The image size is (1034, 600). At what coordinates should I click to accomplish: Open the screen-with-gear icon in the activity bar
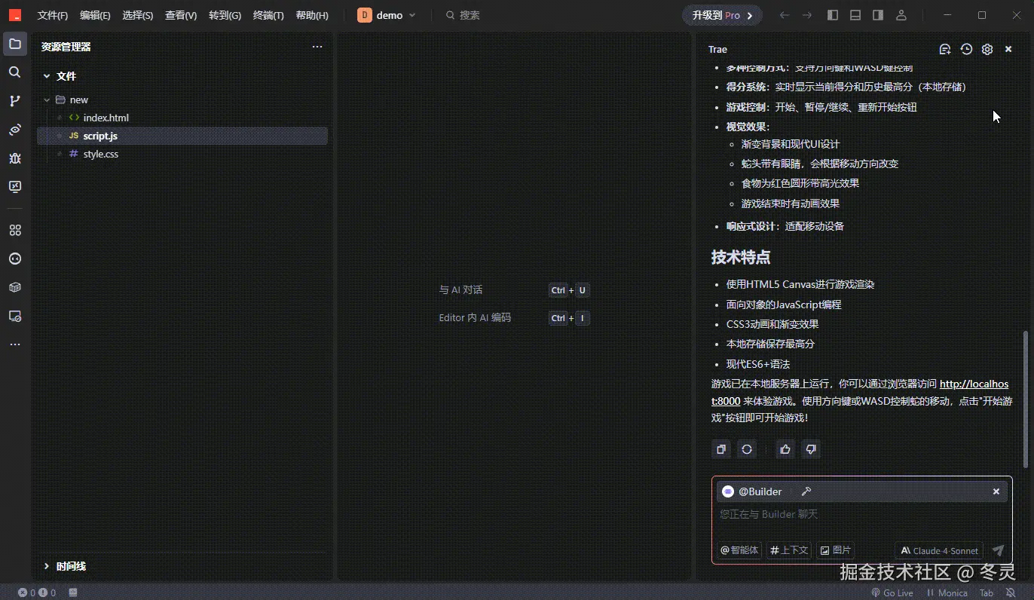point(15,316)
